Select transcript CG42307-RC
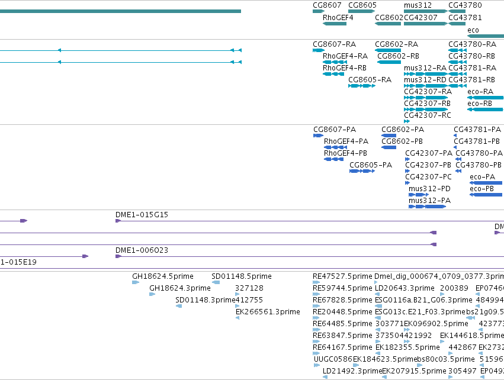The width and height of the screenshot is (504, 380). [x=428, y=115]
